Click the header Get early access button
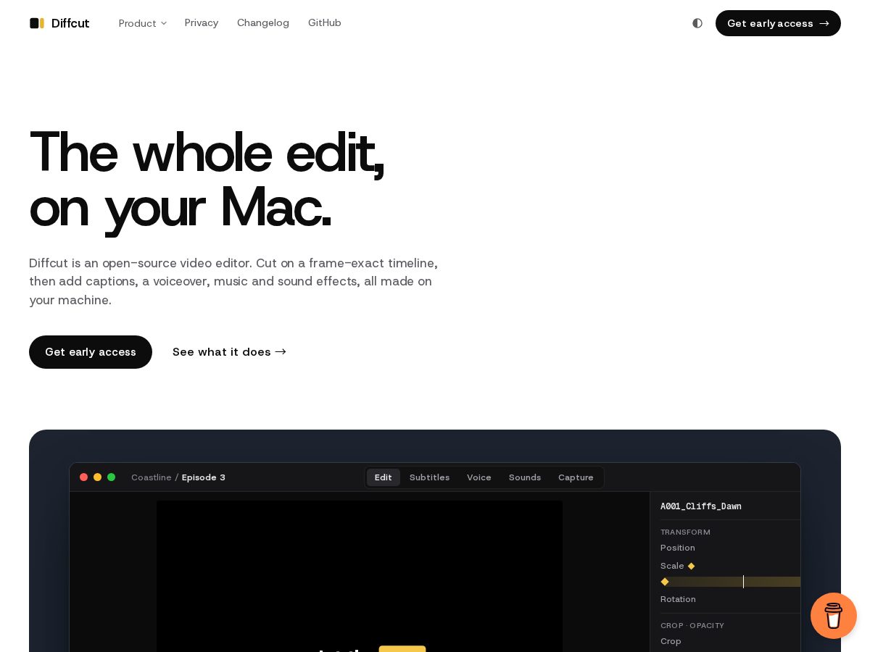 [x=778, y=23]
